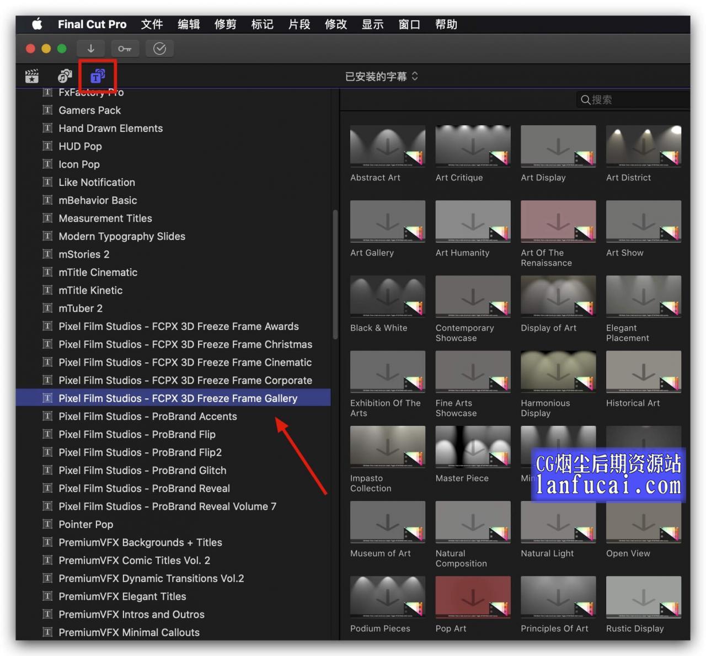The height and width of the screenshot is (656, 706).
Task: Select mBehavior Basic category
Action: coord(173,200)
